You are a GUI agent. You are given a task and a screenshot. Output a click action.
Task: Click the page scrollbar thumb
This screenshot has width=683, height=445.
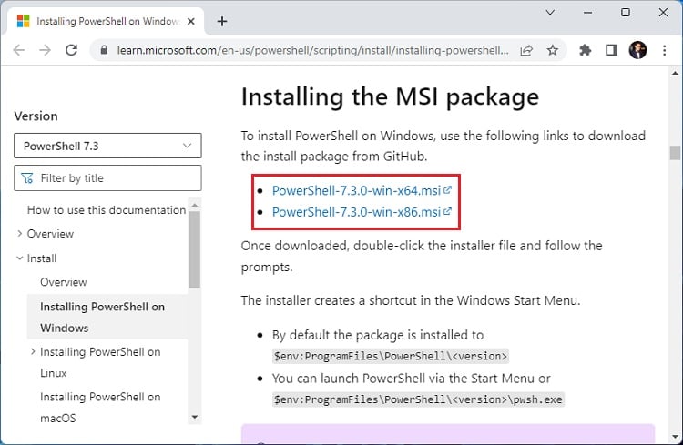(x=675, y=153)
